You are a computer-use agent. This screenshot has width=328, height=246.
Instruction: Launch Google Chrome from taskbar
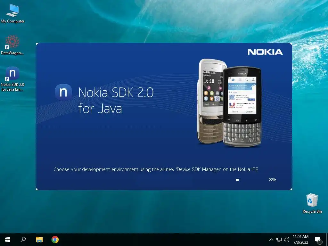click(x=55, y=240)
